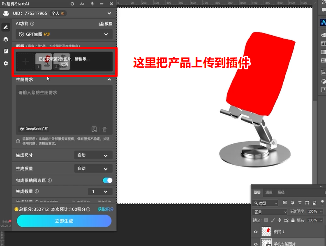
Task: Expand the UID account dropdown chevron
Action: (x=109, y=13)
